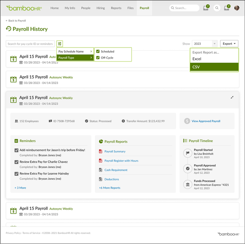The image size is (245, 244).
Task: Click the Reminders section icon
Action: coord(16,141)
